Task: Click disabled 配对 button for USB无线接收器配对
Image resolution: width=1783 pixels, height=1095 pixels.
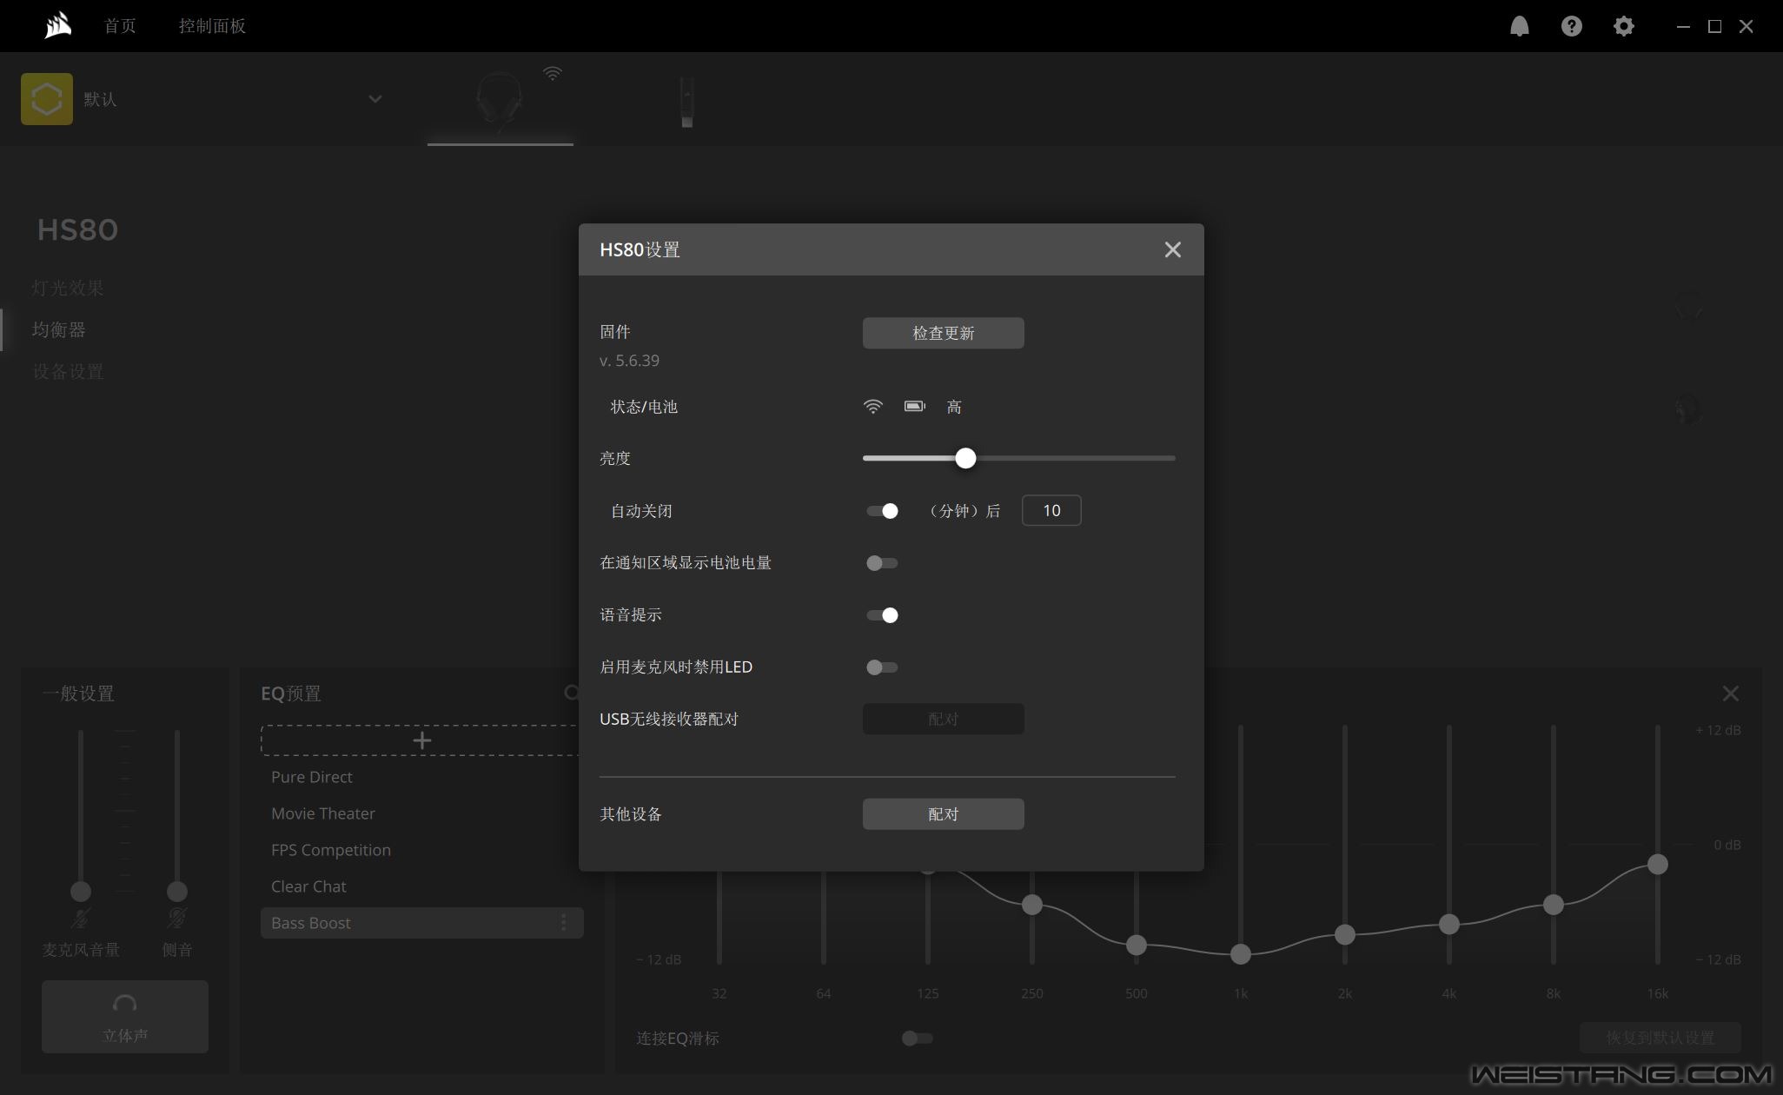Action: pyautogui.click(x=943, y=720)
